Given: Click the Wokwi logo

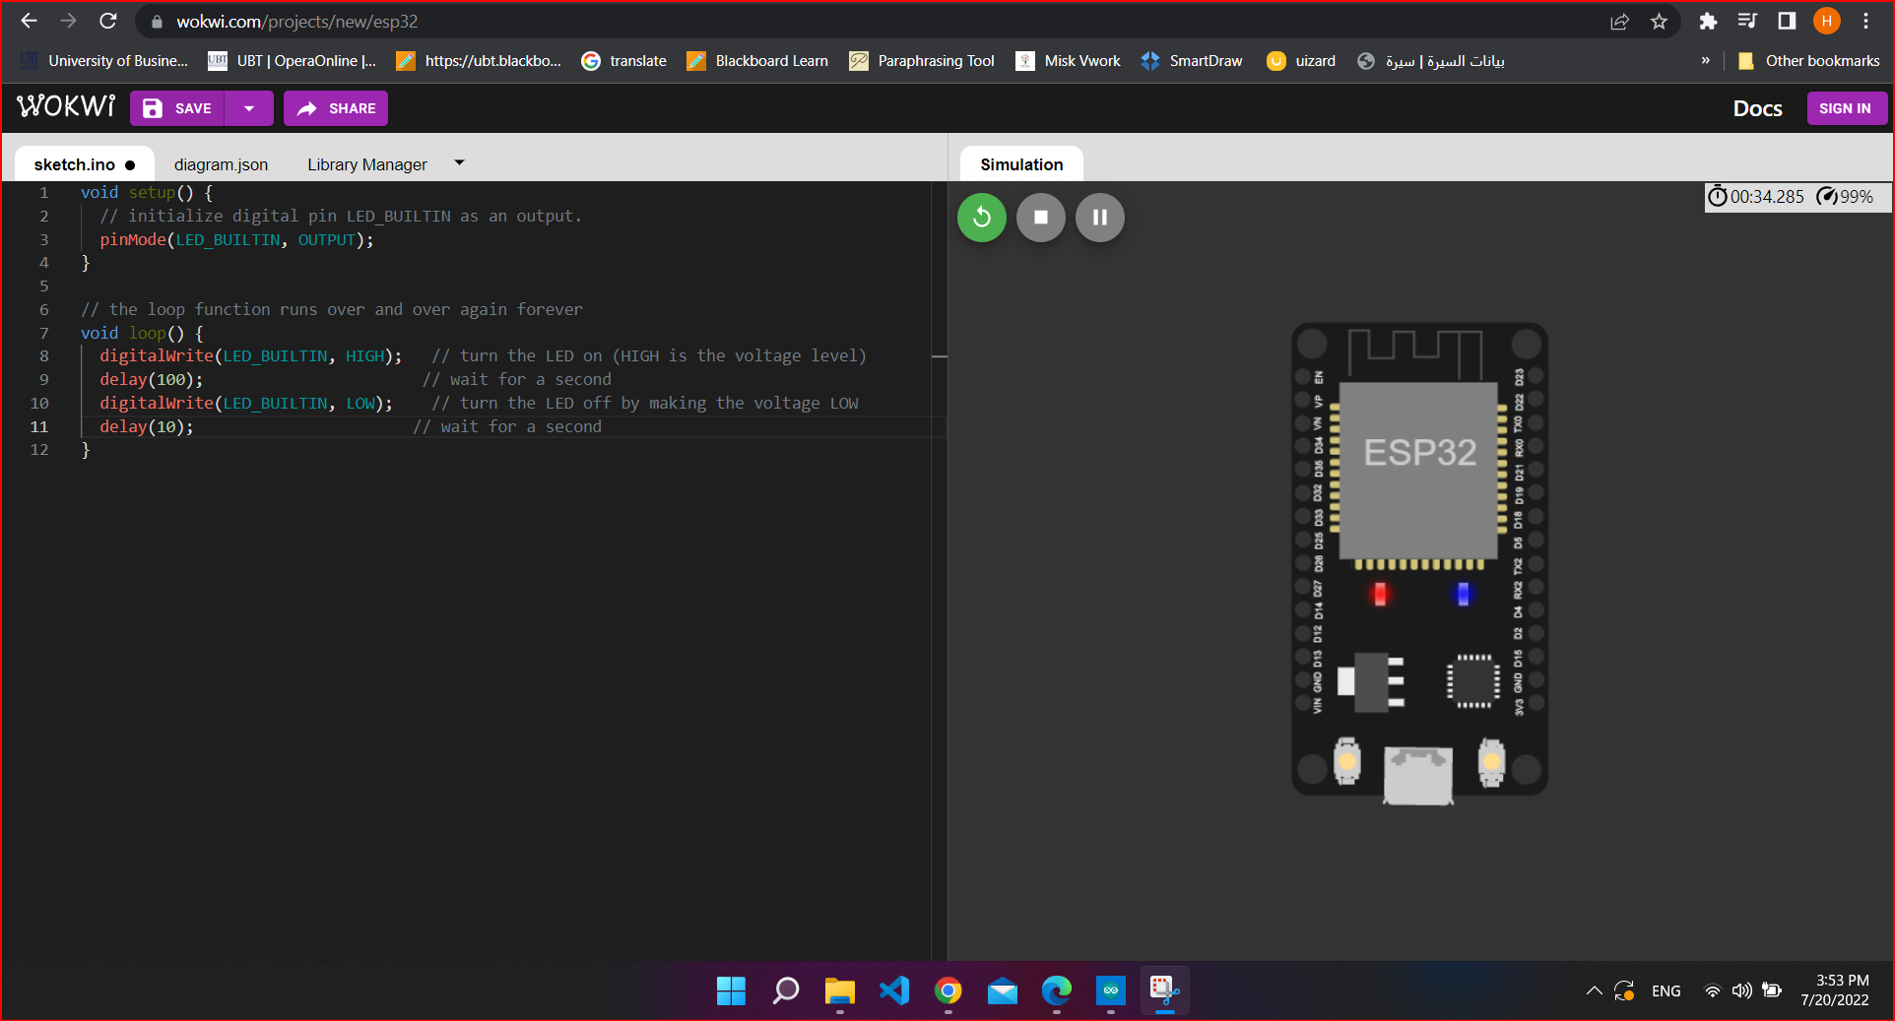Looking at the screenshot, I should [66, 106].
